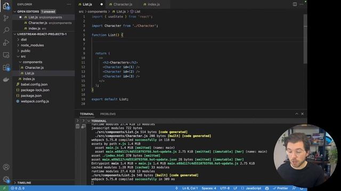Click the unsaved dot on List.js tab

coord(102,4)
